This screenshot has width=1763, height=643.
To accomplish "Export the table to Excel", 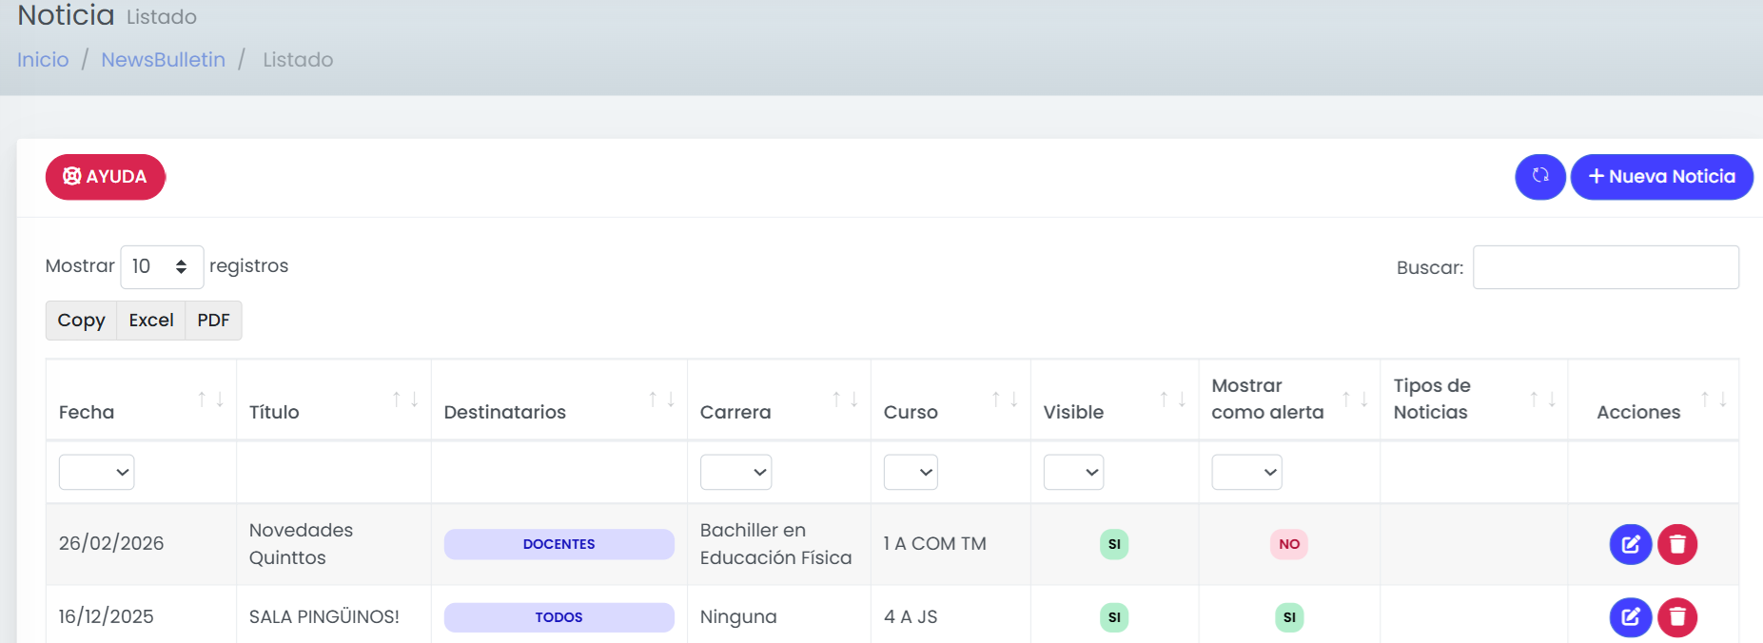I will (151, 321).
